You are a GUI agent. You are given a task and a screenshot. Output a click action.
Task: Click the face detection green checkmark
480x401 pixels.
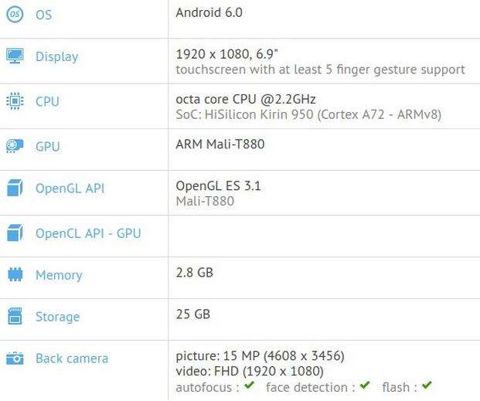[x=365, y=386]
